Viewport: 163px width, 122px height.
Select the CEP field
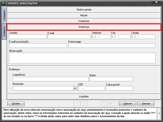(x=92, y=88)
